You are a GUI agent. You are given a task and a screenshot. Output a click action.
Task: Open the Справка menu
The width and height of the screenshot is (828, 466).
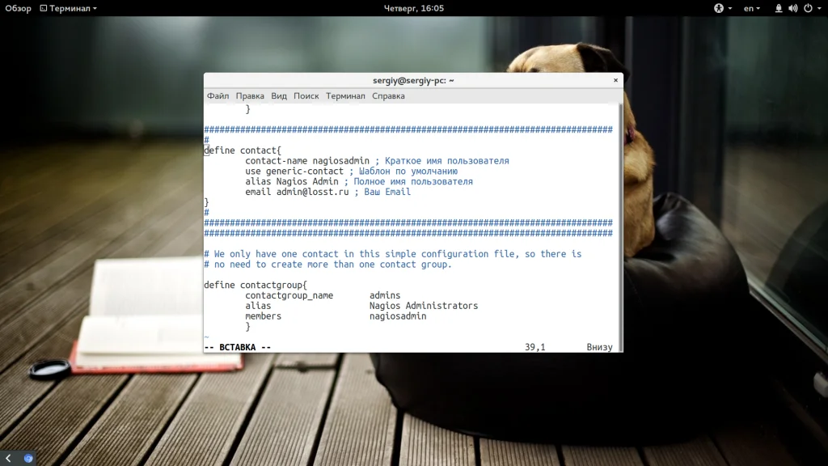388,95
